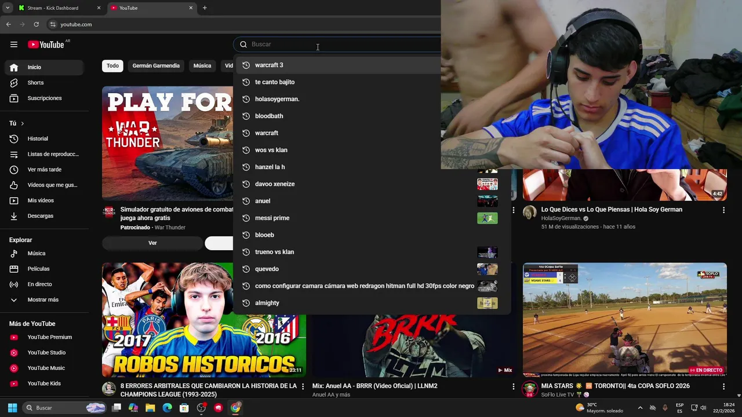Open Películas under Explorar
742x417 pixels.
[x=44, y=269]
